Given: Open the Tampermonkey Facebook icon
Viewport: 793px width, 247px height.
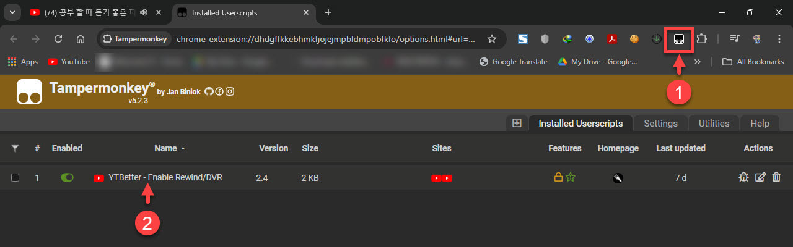Looking at the screenshot, I should [x=219, y=91].
